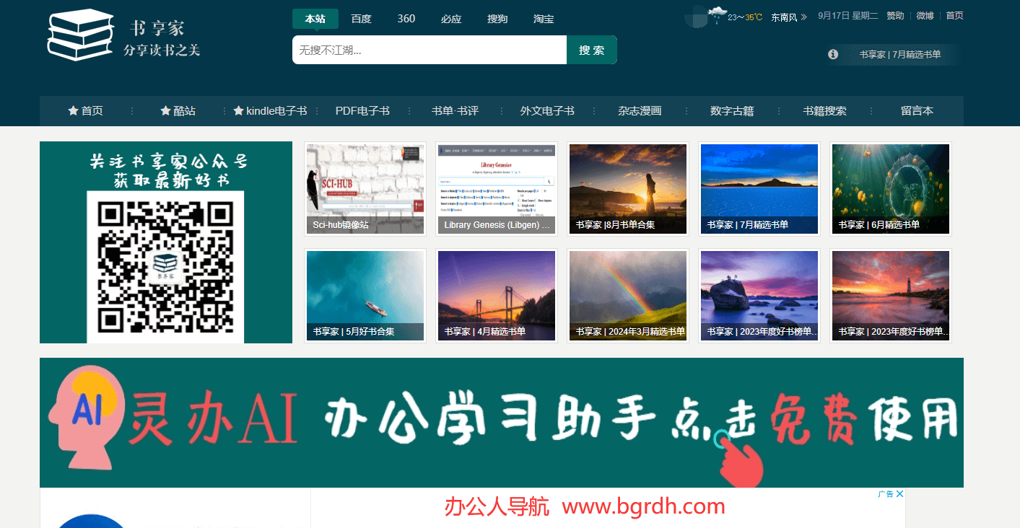Open the Library Genesis (Libgen) thumbnail

tap(497, 189)
